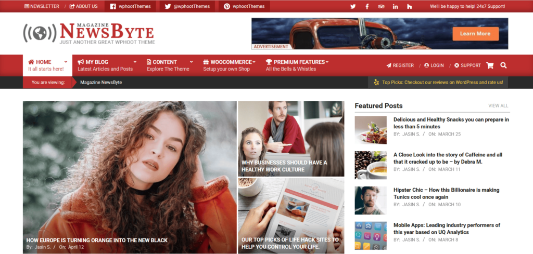Viewport: 533px width, 254px height.
Task: Open the Twitter icon in top-right socials
Action: pos(353,6)
